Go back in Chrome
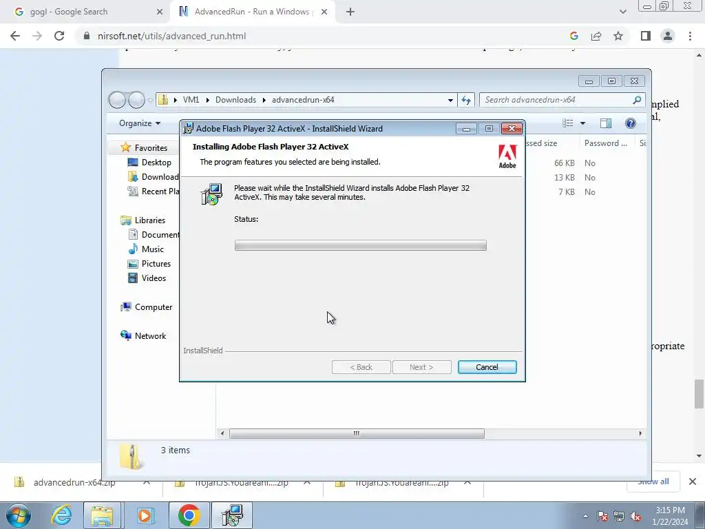This screenshot has width=705, height=529. point(15,36)
